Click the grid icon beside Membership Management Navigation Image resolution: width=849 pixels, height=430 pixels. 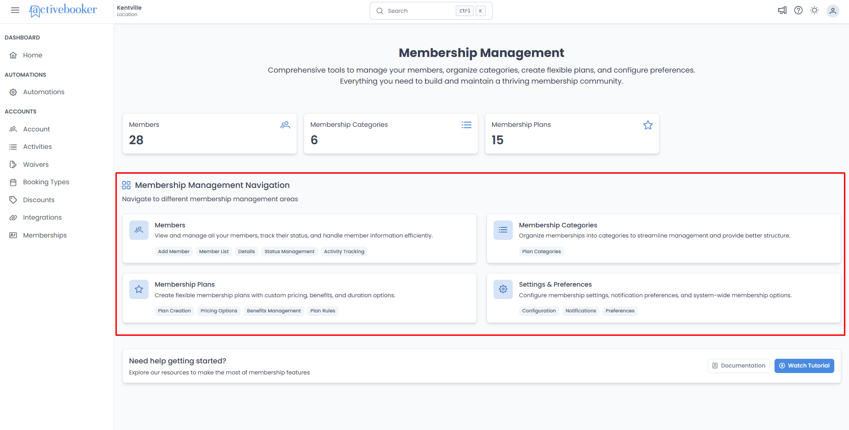tap(126, 185)
